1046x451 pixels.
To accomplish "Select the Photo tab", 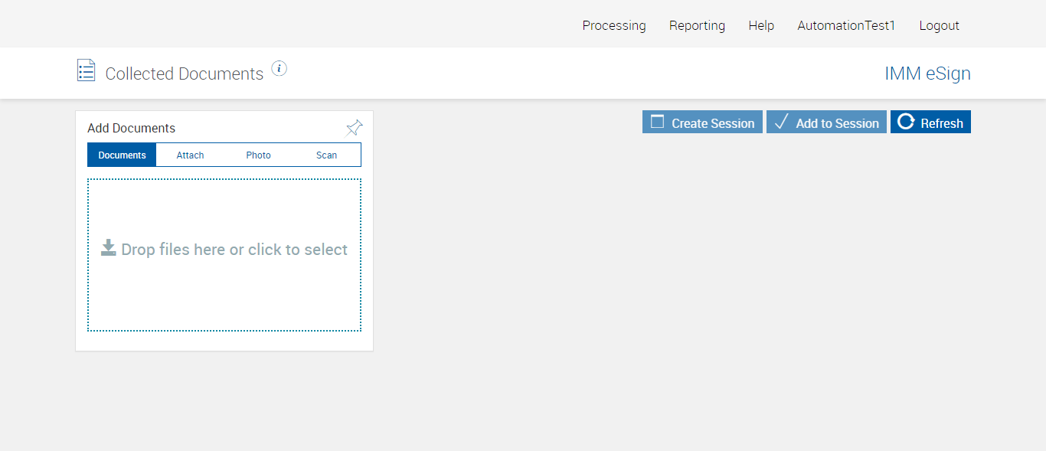I will tap(258, 155).
